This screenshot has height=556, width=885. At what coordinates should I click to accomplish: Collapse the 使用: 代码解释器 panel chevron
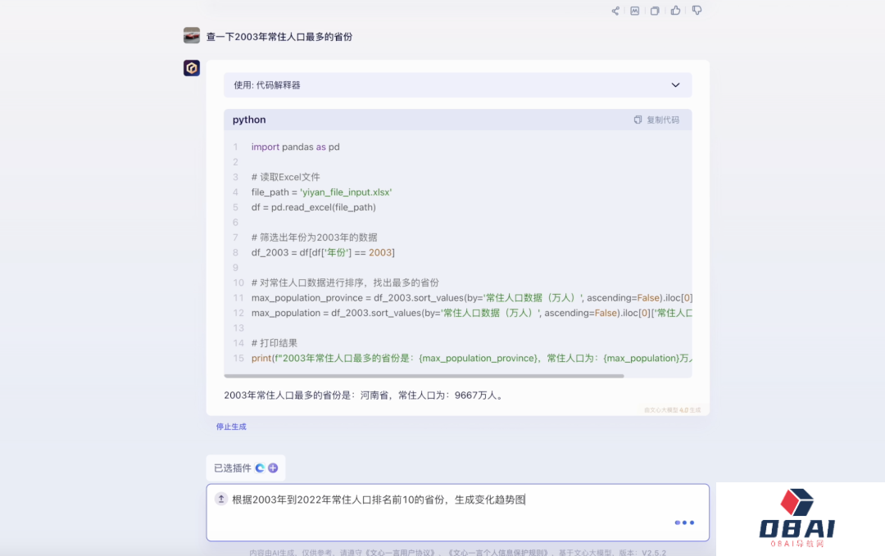pos(675,85)
